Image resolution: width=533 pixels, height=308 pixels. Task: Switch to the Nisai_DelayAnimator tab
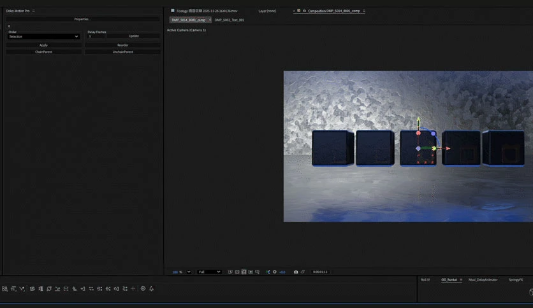[x=483, y=280]
